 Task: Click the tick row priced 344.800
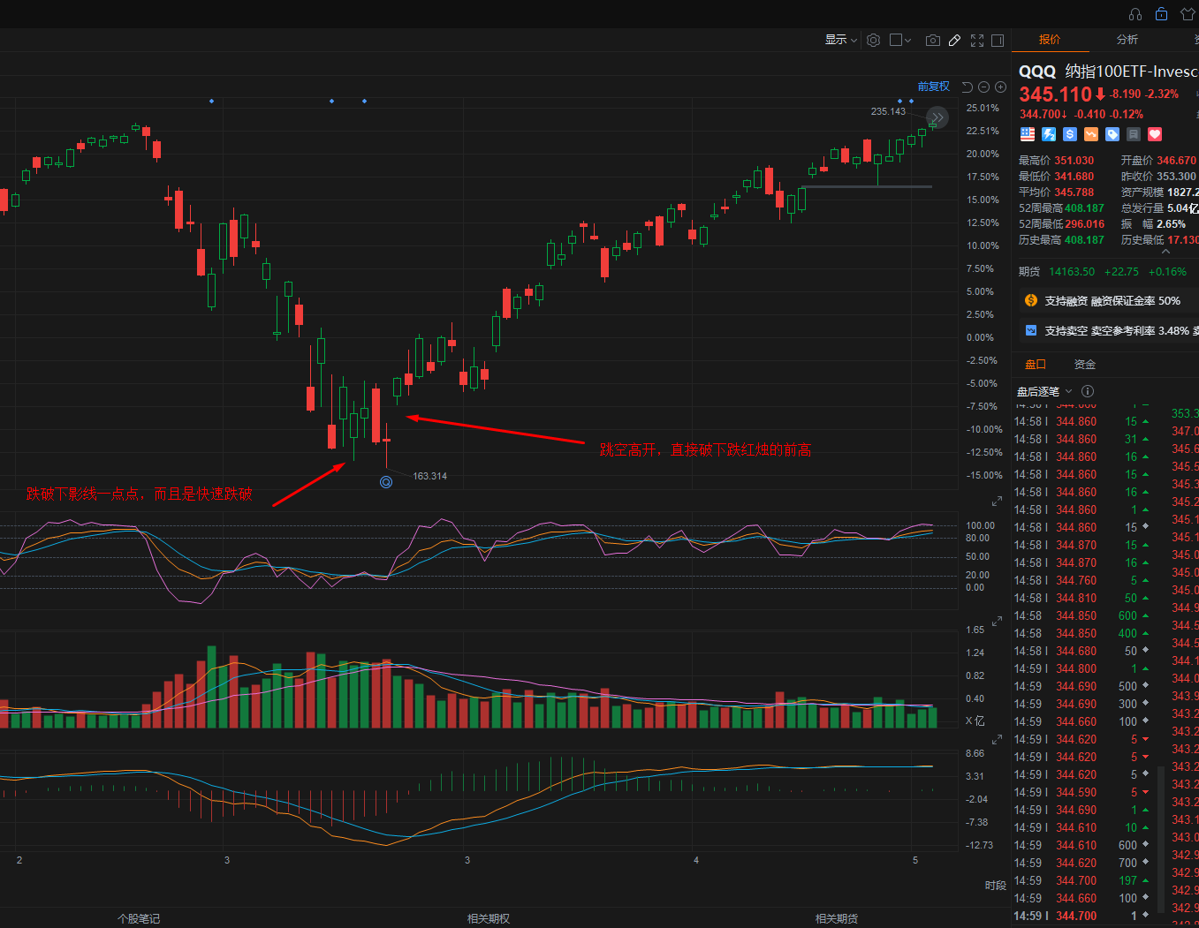click(x=1081, y=668)
